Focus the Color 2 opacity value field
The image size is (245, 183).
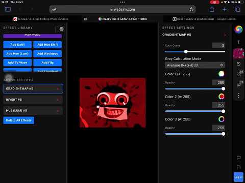(x=218, y=105)
